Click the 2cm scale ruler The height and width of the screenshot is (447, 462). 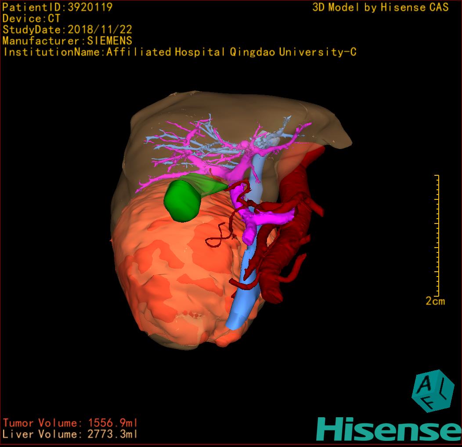[x=437, y=235]
